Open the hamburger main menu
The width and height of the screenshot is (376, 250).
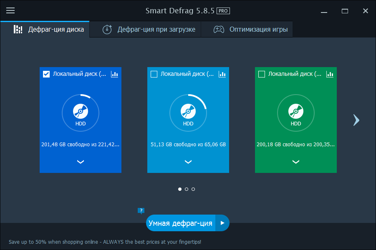pos(10,10)
